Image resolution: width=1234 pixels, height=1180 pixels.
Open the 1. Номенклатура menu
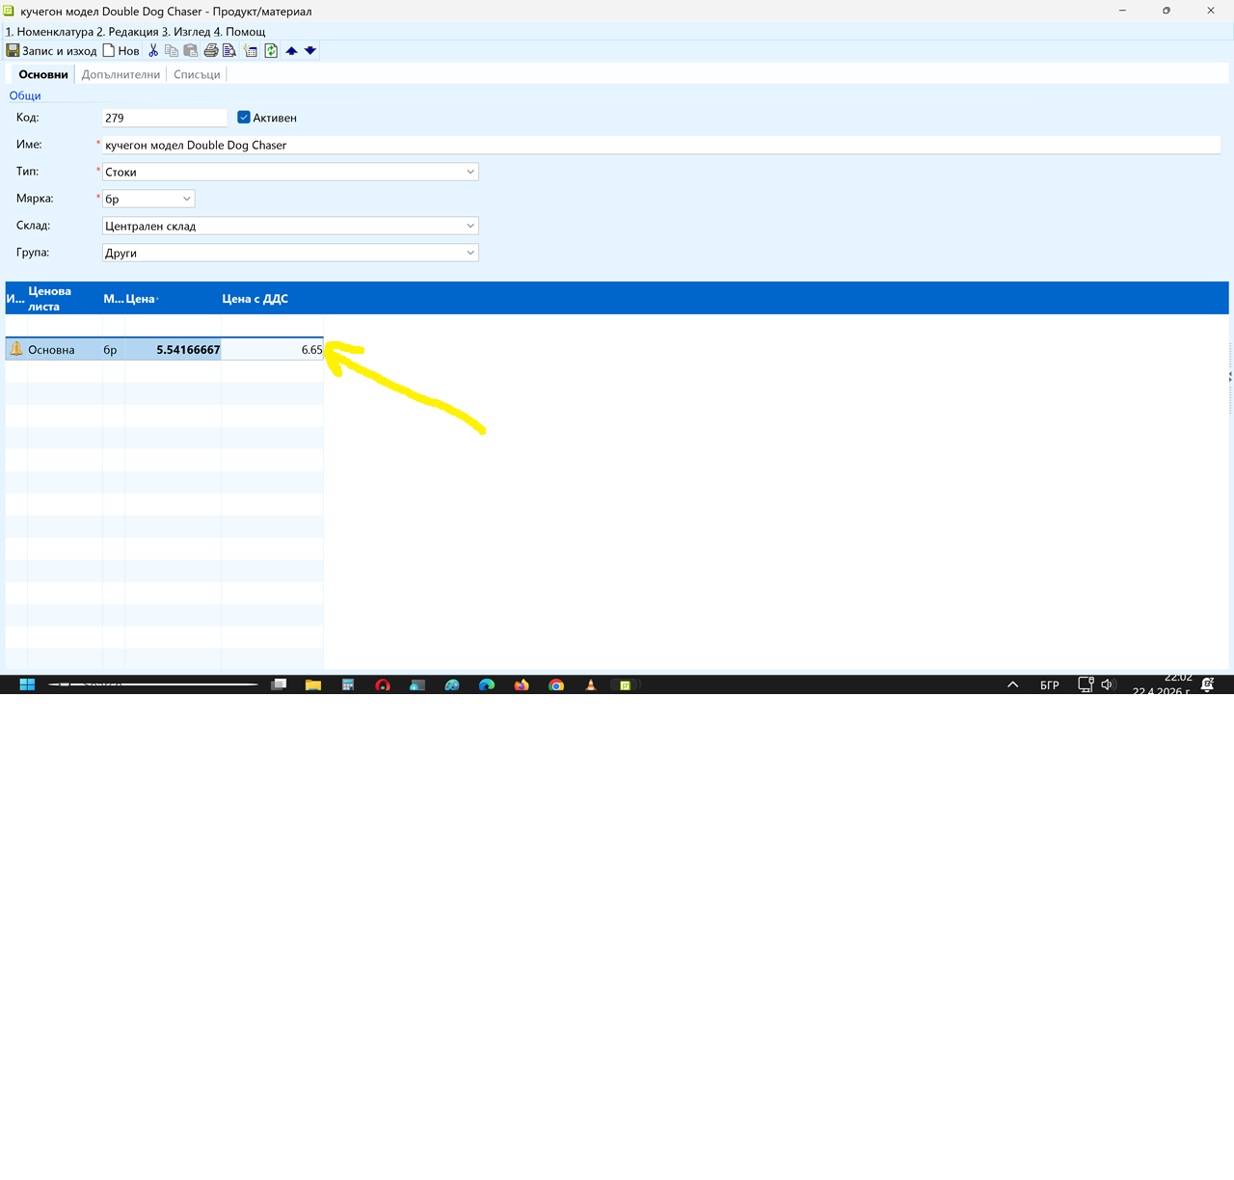point(49,32)
